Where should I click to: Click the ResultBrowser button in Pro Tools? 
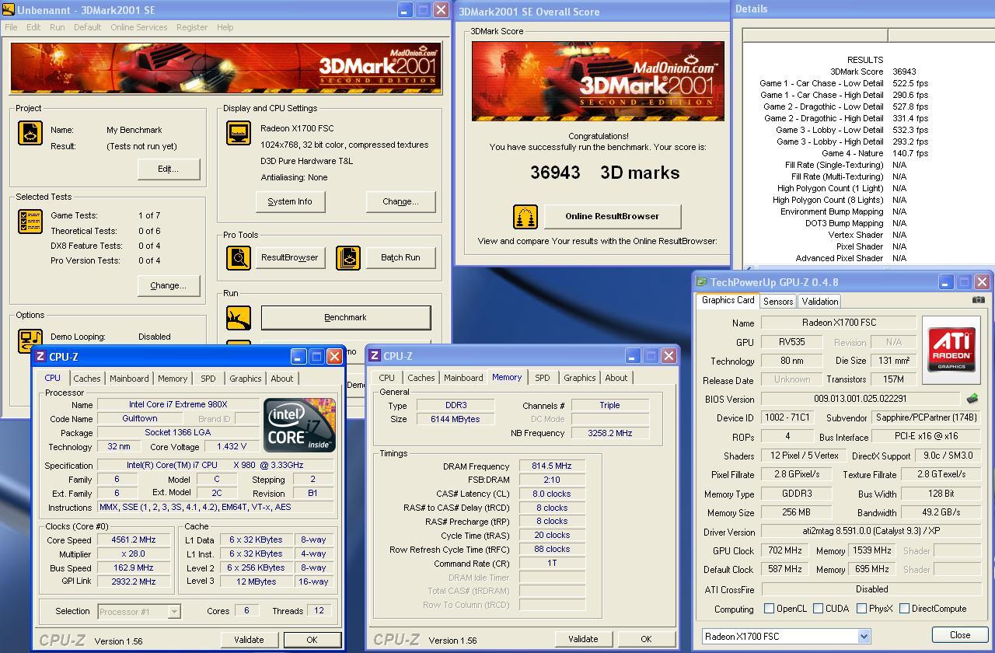point(290,257)
